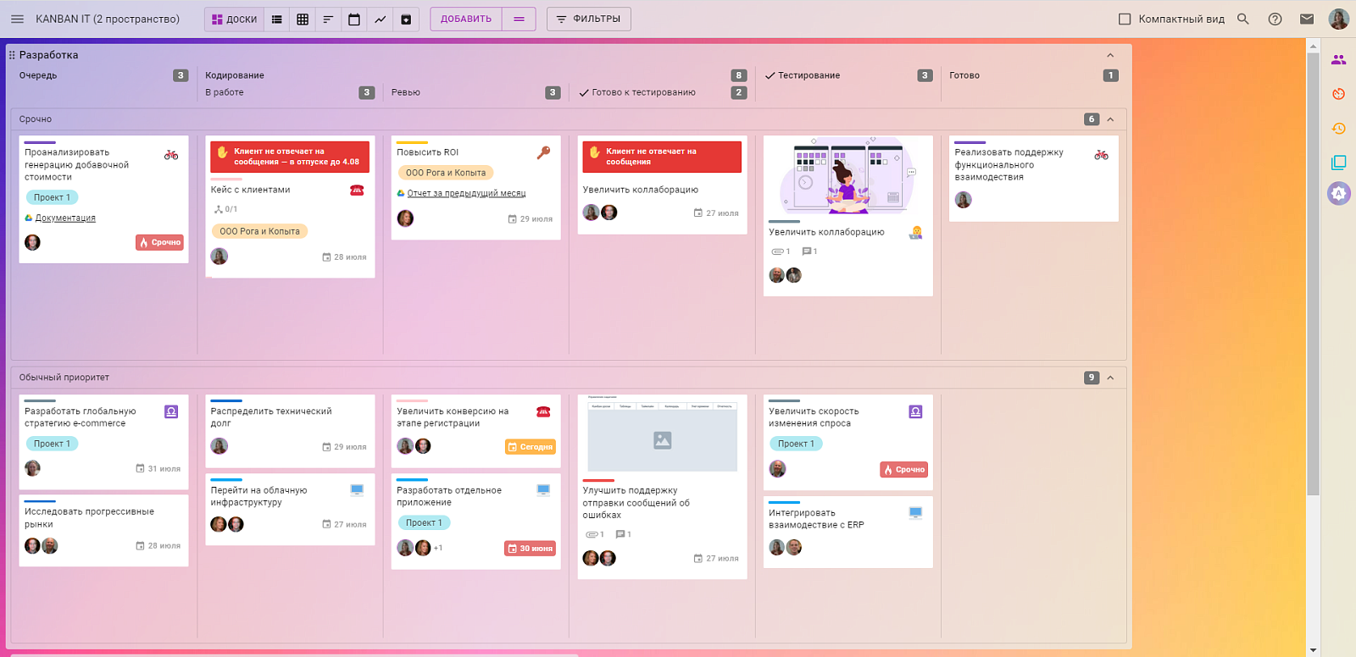Open the ФИЛЬТРЫ menu
Viewport: 1356px width, 657px height.
point(588,19)
